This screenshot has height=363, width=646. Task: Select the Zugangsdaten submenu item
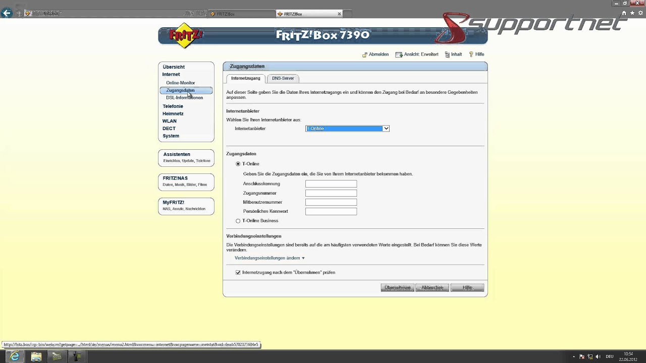186,90
